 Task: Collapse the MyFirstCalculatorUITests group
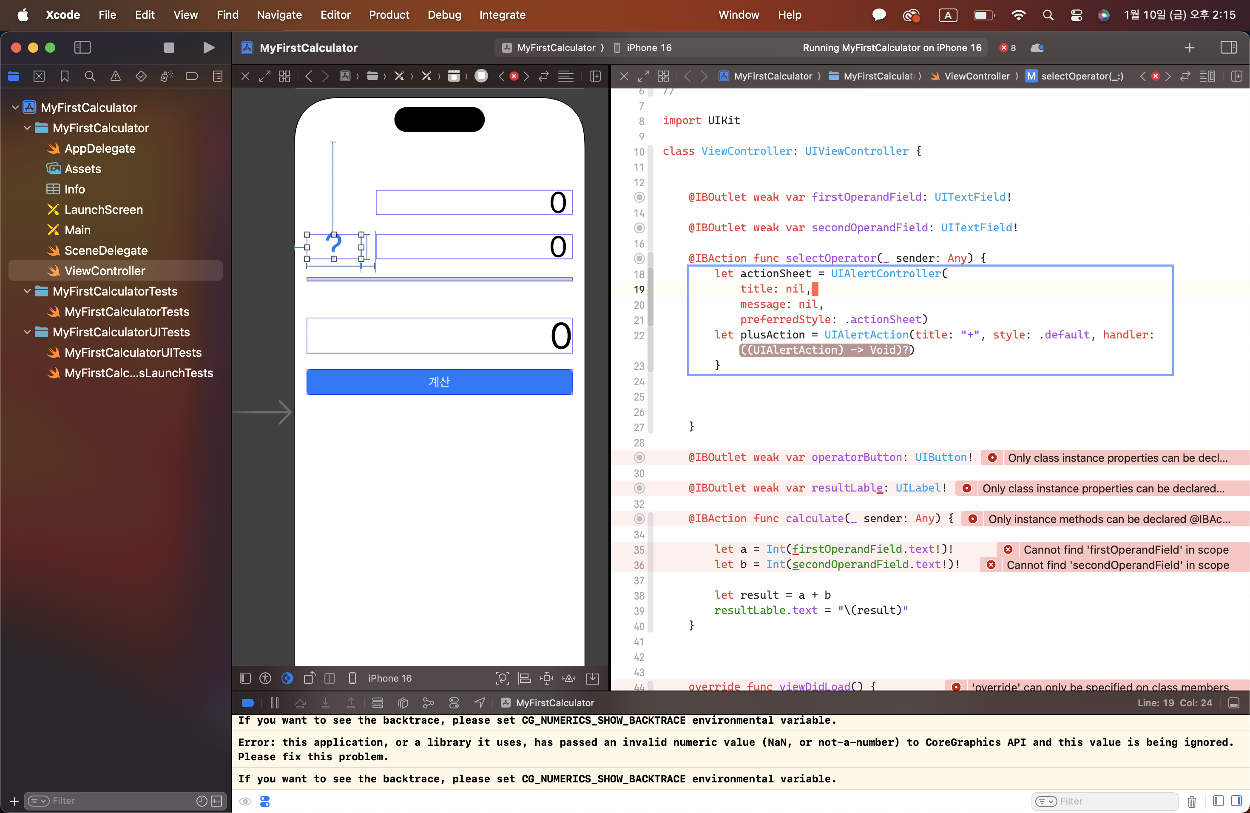pyautogui.click(x=27, y=333)
